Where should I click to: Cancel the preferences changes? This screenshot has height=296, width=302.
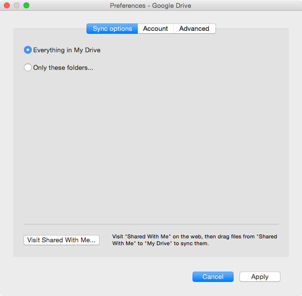tap(213, 277)
